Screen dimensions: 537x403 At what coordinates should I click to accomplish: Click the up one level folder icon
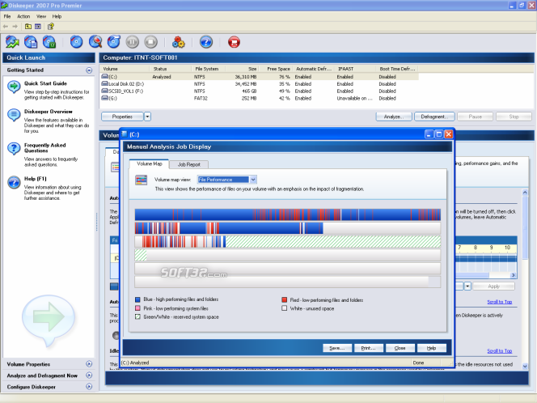tap(28, 27)
